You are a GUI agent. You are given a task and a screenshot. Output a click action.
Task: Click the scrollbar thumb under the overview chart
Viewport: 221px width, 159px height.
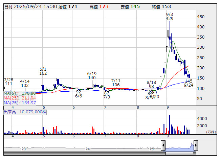tap(179, 154)
